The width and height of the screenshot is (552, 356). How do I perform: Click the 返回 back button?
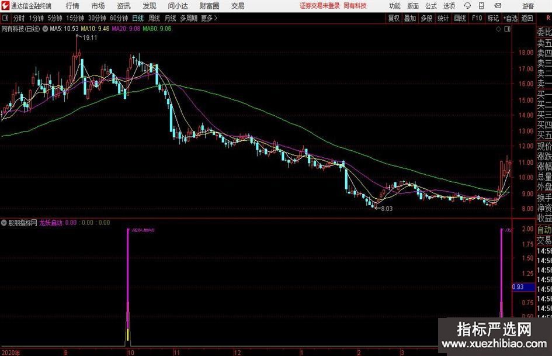527,18
